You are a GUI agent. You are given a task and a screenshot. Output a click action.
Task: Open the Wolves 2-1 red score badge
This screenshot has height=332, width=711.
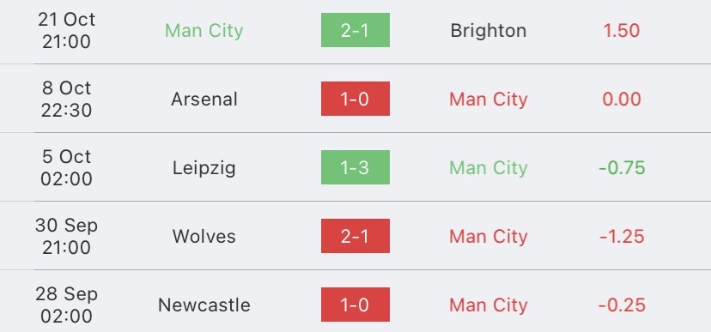click(x=355, y=236)
